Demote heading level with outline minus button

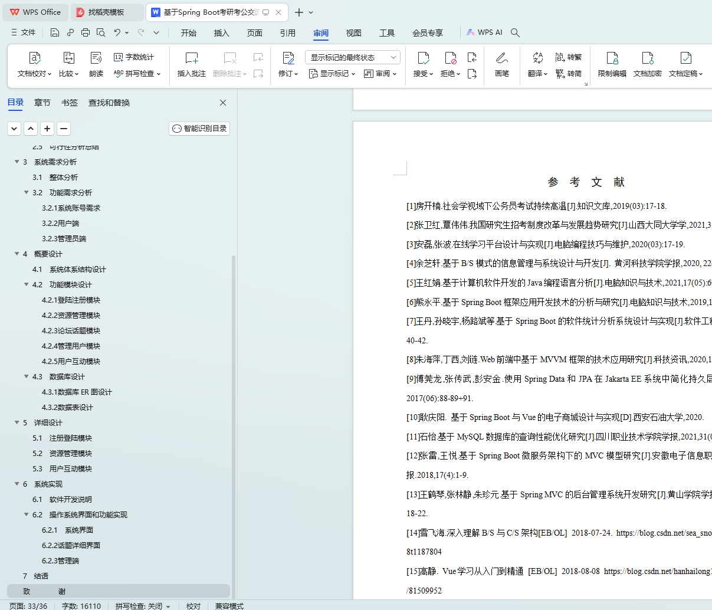click(x=64, y=129)
